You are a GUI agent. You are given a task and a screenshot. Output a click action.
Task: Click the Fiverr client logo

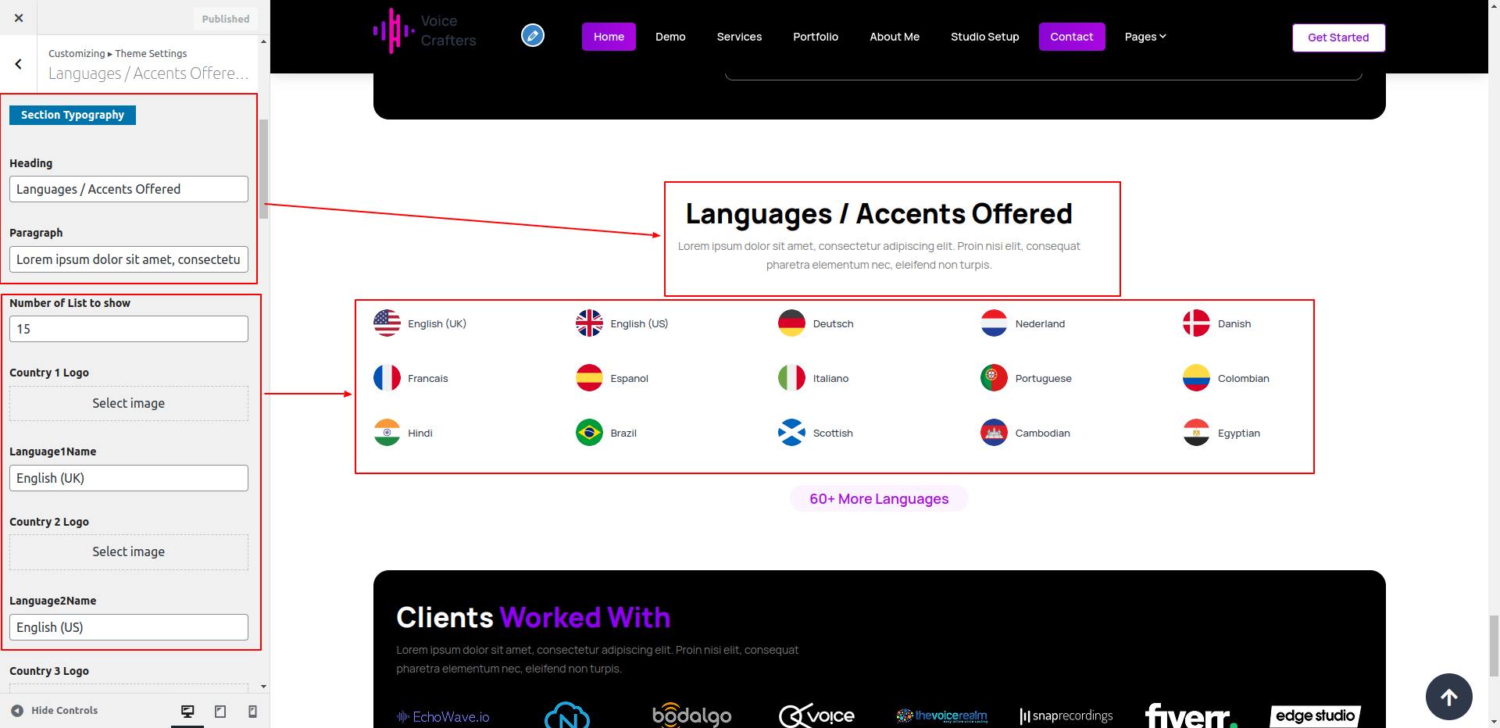point(1190,716)
